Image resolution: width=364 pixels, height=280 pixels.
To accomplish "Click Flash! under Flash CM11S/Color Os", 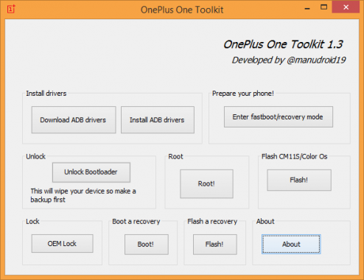I will pos(299,180).
